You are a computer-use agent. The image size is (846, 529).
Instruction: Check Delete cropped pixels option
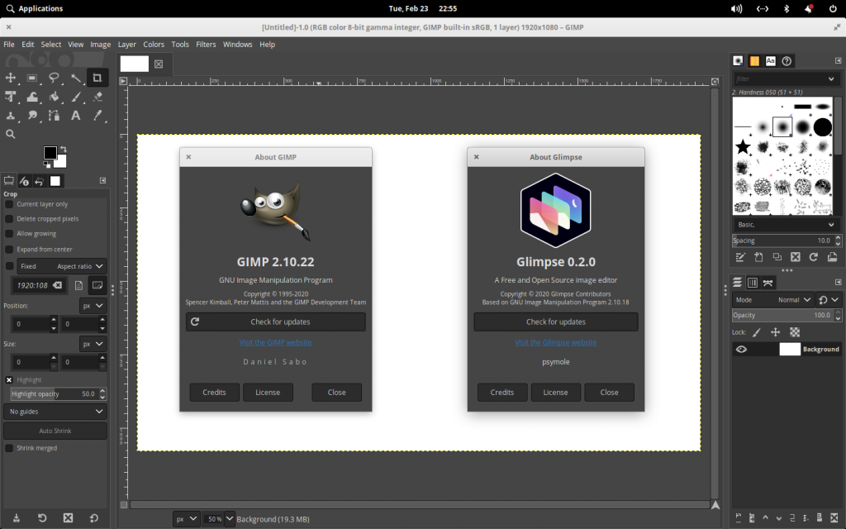click(8, 218)
